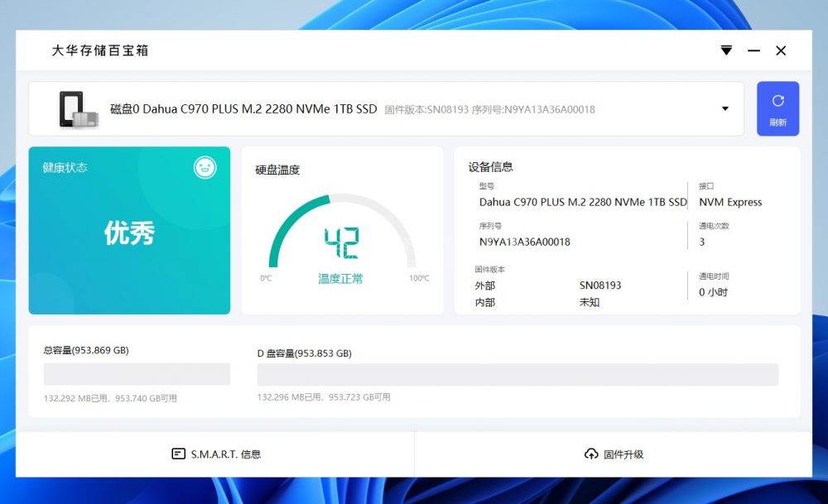Click the model name under 型号
828x504 pixels.
(x=583, y=202)
